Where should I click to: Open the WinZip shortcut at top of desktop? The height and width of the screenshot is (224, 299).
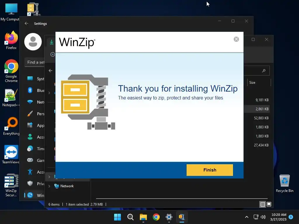(34, 9)
